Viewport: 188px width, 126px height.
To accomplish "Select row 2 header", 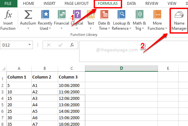I will (x=3, y=85).
